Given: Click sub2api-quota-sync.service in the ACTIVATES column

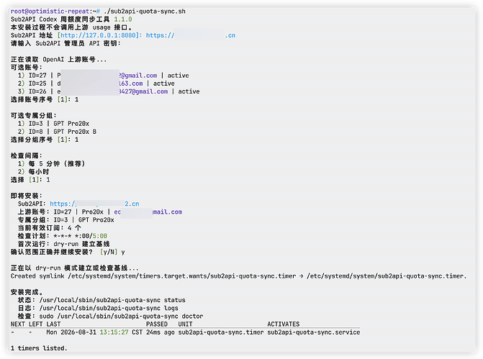Looking at the screenshot, I should point(314,332).
